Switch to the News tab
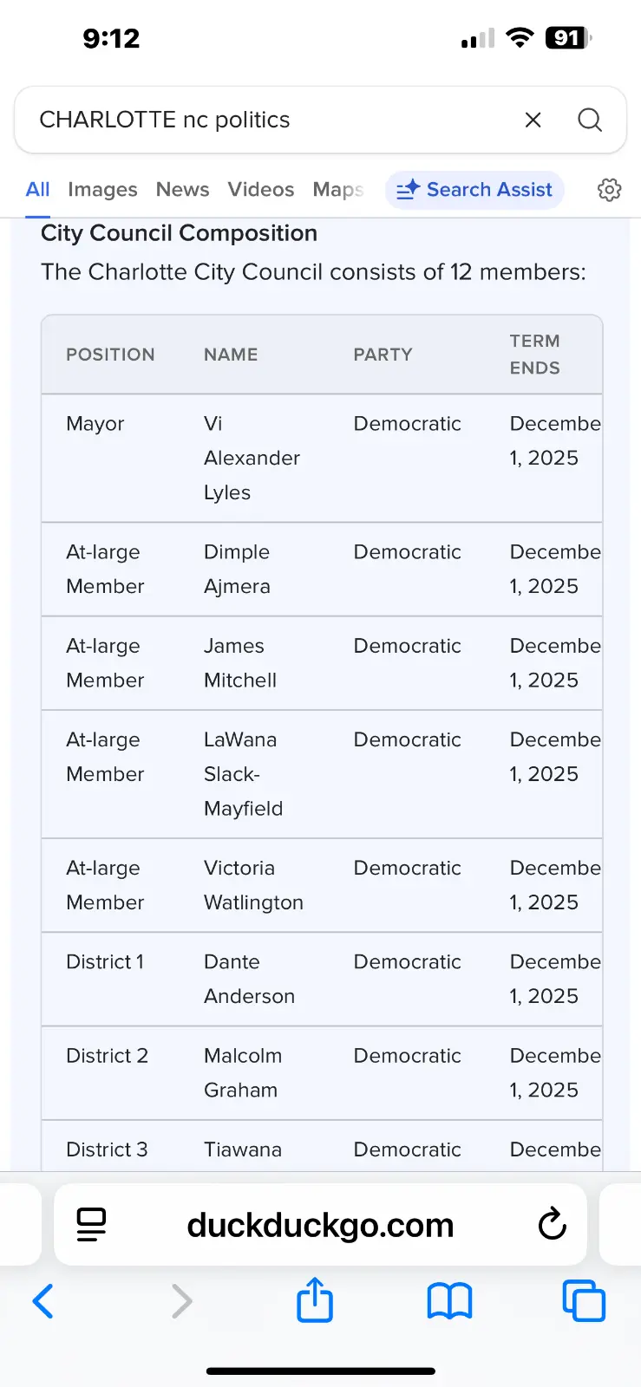The height and width of the screenshot is (1387, 641). (x=182, y=190)
